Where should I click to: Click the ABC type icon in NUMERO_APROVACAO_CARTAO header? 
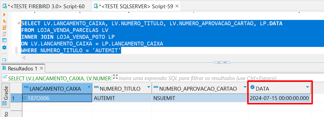point(156,87)
